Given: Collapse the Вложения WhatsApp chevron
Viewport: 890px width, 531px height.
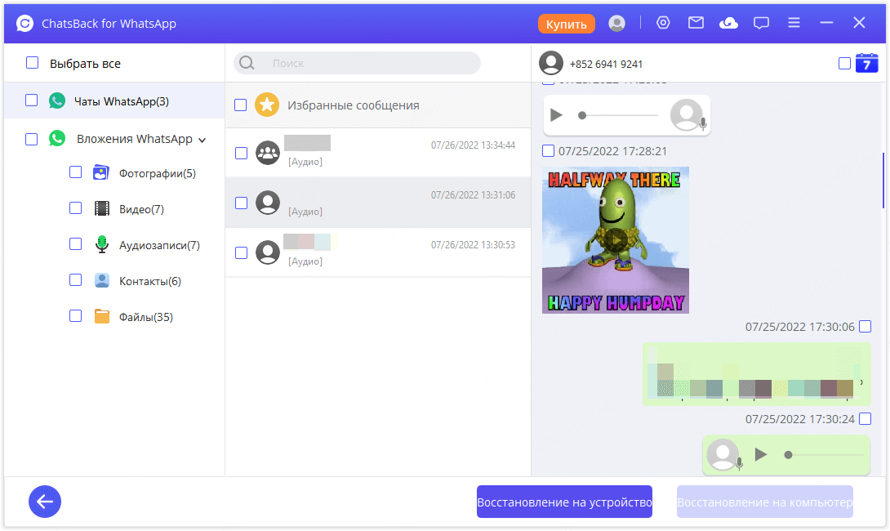Looking at the screenshot, I should (x=202, y=140).
